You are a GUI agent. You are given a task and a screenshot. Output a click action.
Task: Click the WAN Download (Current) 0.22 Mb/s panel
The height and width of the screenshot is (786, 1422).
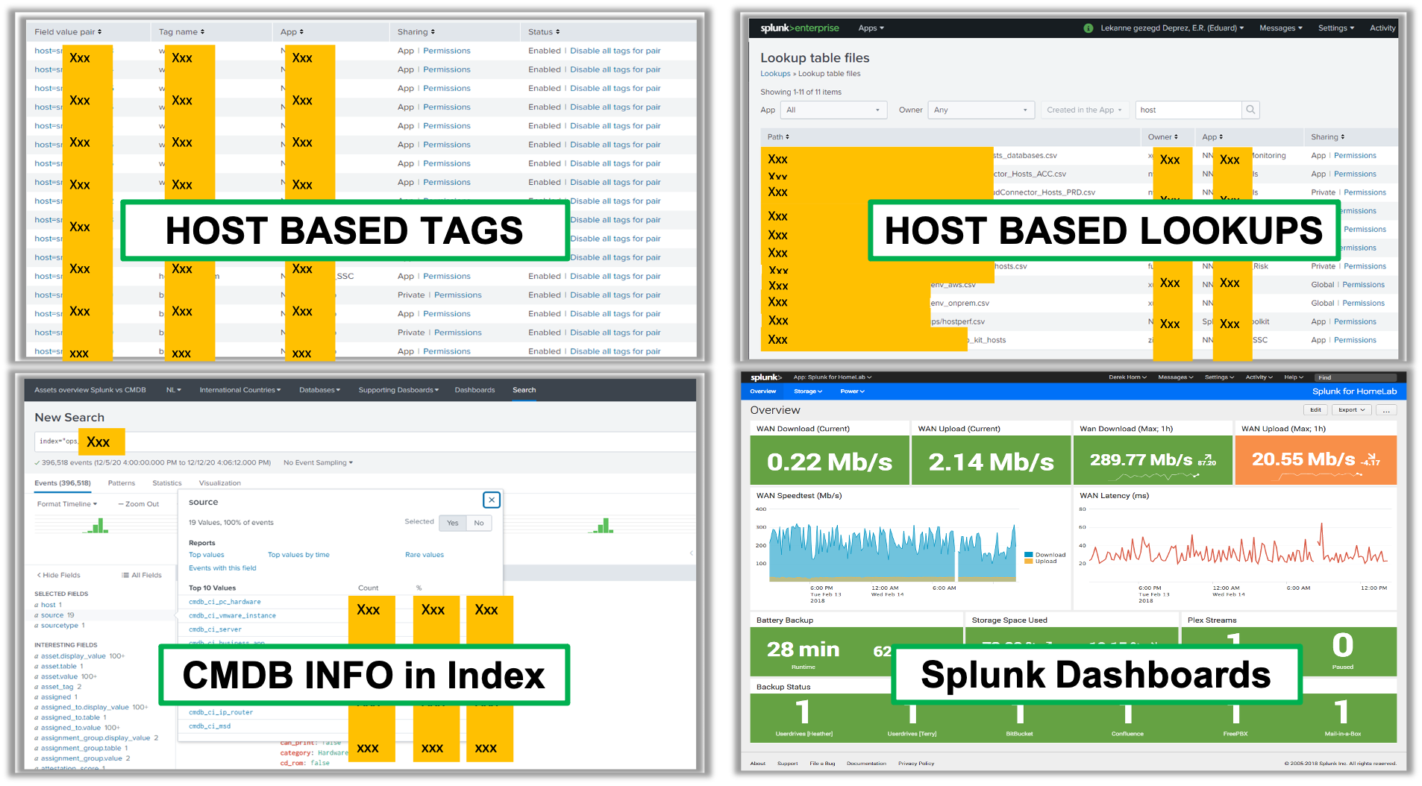point(830,461)
